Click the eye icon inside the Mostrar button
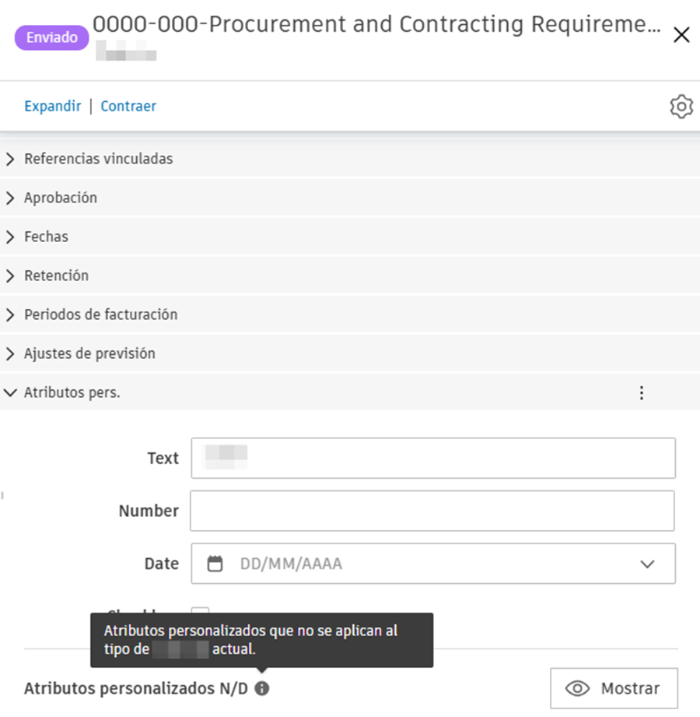This screenshot has height=717, width=700. (x=577, y=688)
